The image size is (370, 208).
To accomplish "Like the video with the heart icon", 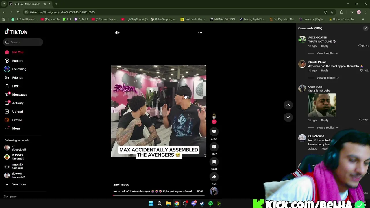I will [214, 132].
